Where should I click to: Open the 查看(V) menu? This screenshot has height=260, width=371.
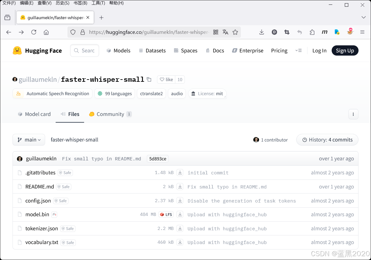tap(44, 3)
